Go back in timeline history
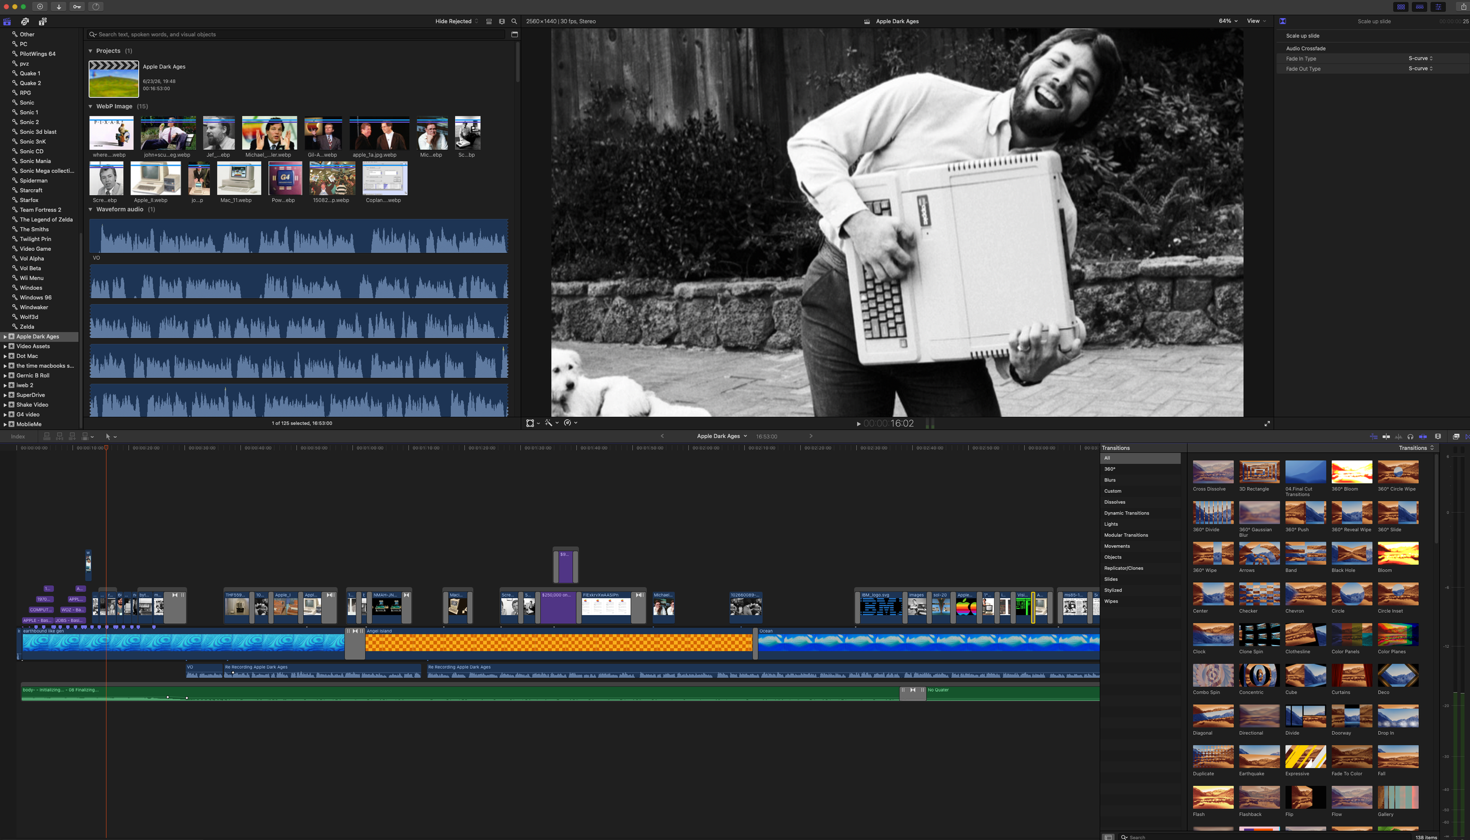 point(662,436)
